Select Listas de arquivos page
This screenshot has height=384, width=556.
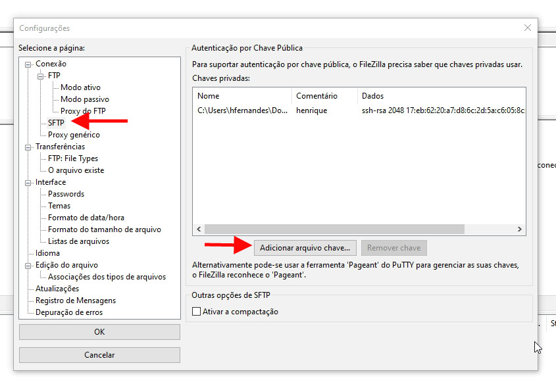(79, 241)
